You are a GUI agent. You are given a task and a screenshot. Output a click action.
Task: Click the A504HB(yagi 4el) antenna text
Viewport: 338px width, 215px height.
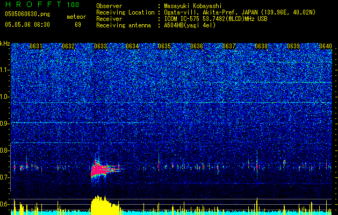coord(190,25)
